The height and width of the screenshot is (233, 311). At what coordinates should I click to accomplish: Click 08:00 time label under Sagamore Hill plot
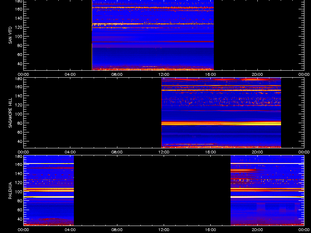tap(117, 152)
